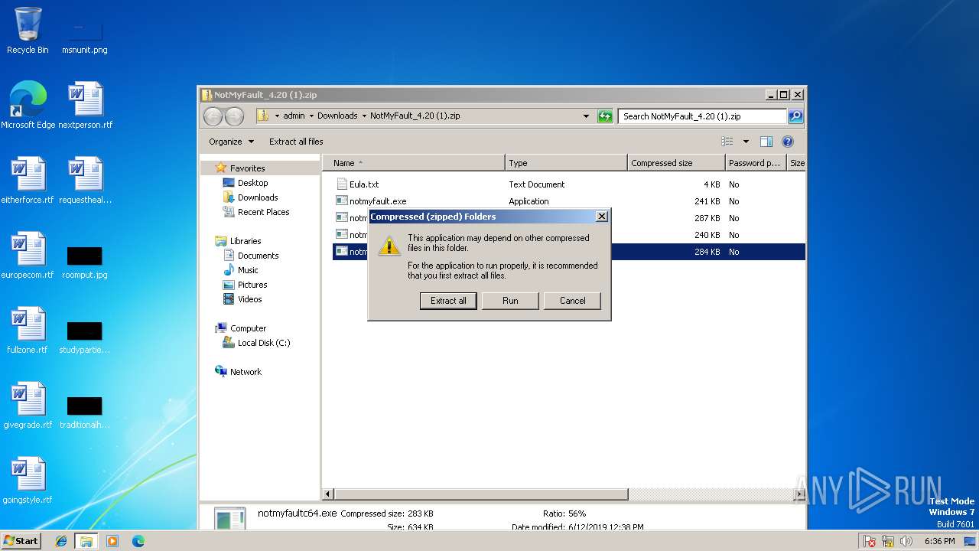Open Recycle Bin desktop icon
Viewport: 979px width, 551px height.
(x=28, y=31)
